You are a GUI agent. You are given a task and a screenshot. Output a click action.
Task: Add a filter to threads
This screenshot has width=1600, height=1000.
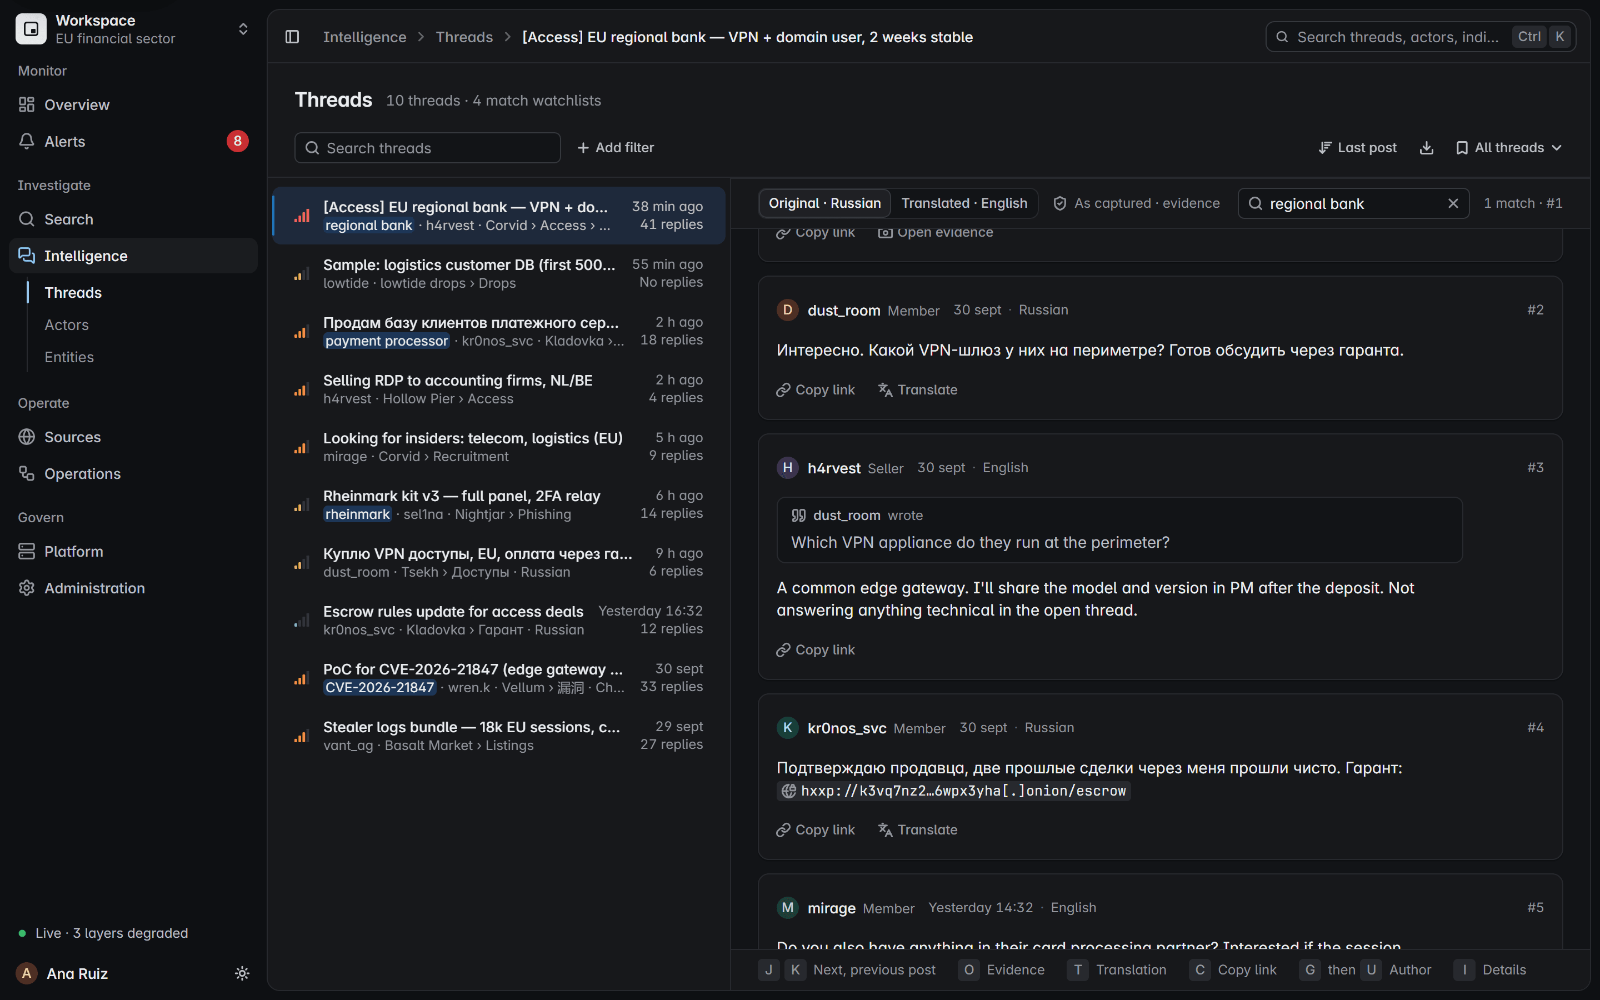[x=616, y=147]
